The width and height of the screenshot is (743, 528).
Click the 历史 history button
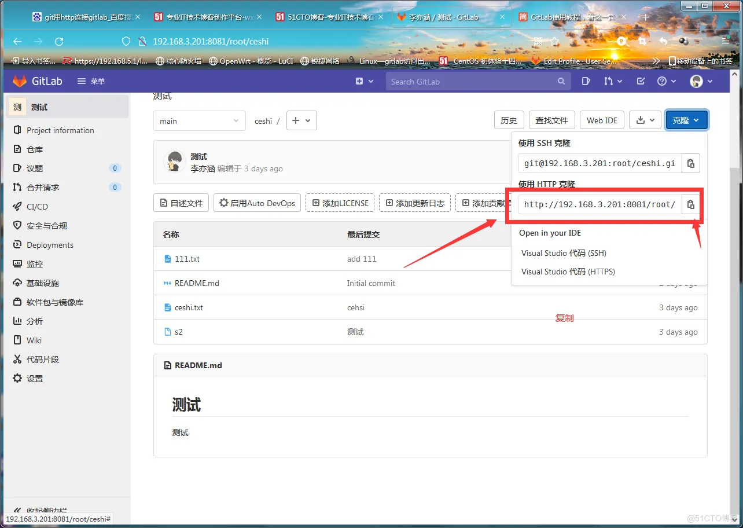[509, 120]
